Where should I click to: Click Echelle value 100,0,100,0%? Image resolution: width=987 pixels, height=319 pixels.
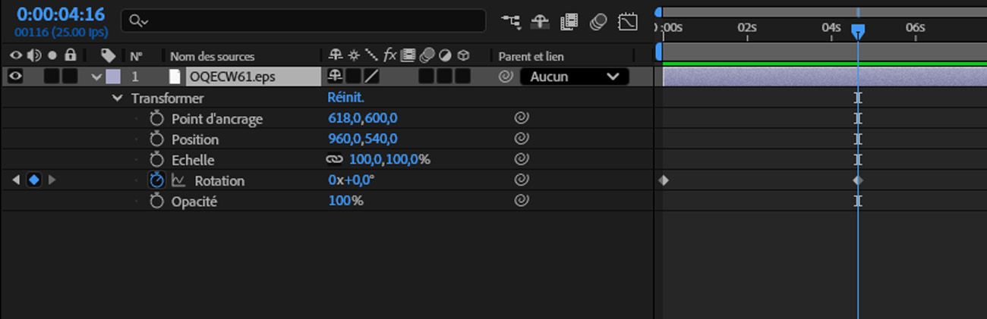click(x=389, y=160)
